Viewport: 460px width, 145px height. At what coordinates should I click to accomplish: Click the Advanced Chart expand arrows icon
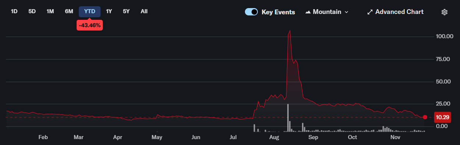click(370, 12)
